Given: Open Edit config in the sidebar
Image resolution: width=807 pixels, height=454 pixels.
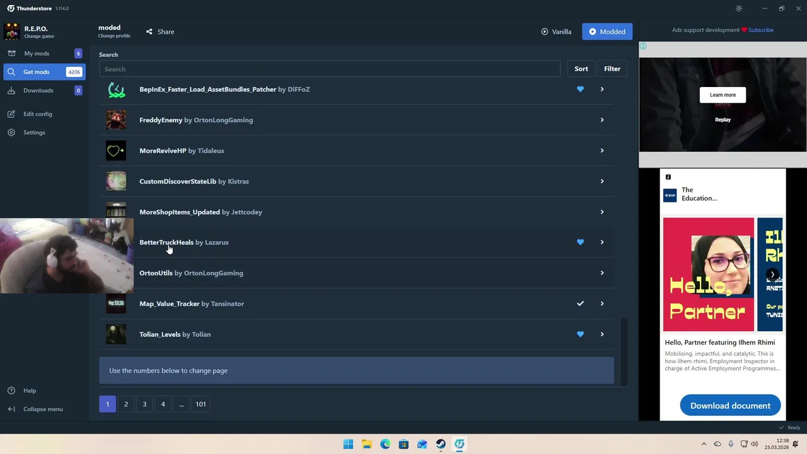Looking at the screenshot, I should (x=38, y=114).
